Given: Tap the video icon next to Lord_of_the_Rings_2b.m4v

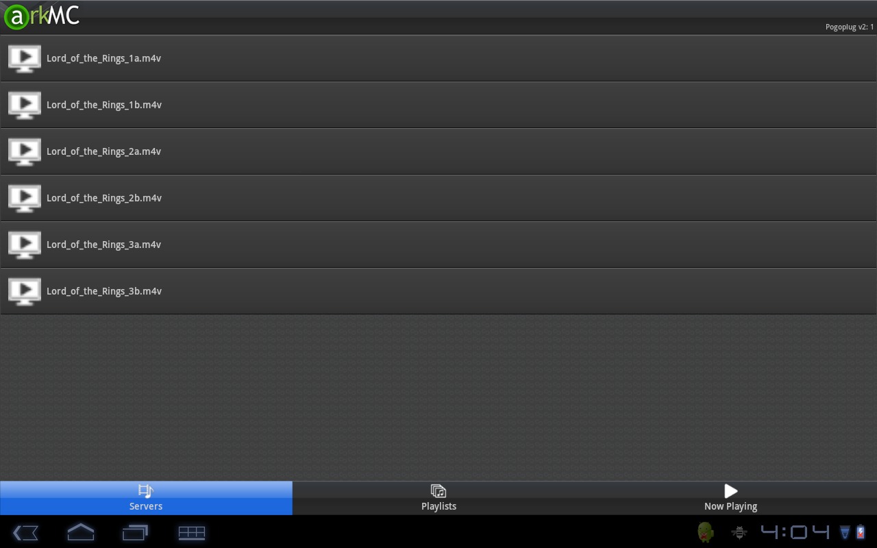Looking at the screenshot, I should pos(25,198).
